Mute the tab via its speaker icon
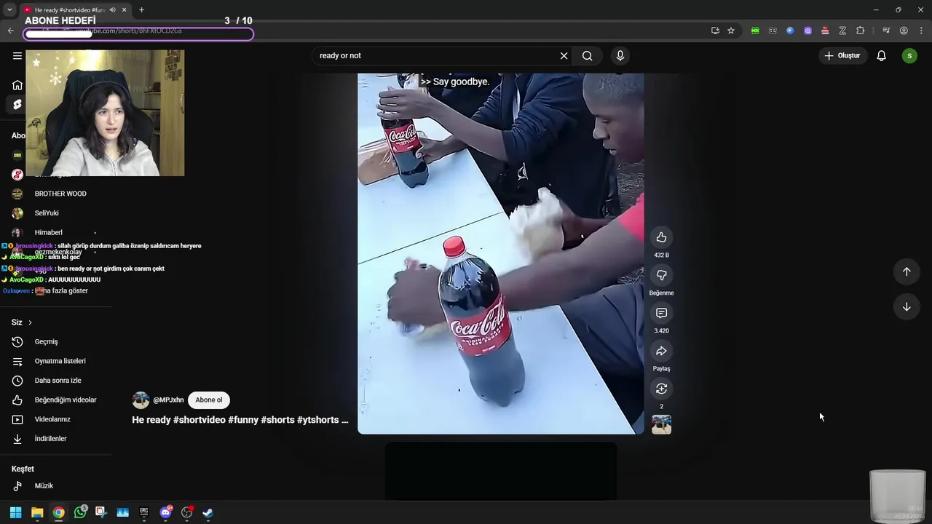Viewport: 932px width, 524px height. 112,10
